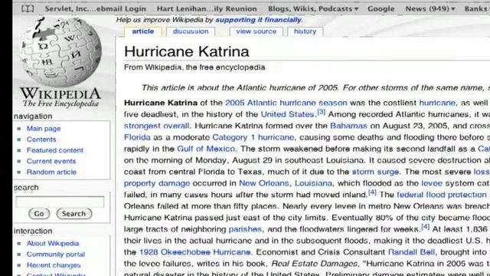Viewport: 490px width, 276px height.
Task: Open the Florida link
Action: tap(137, 137)
